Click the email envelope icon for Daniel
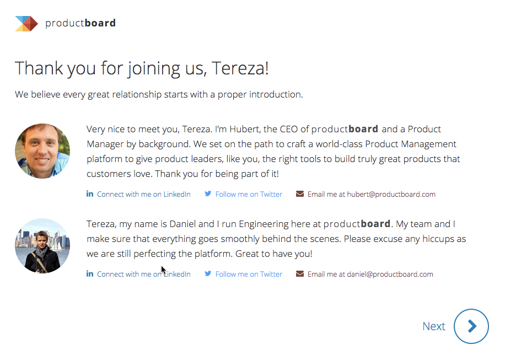 (300, 274)
